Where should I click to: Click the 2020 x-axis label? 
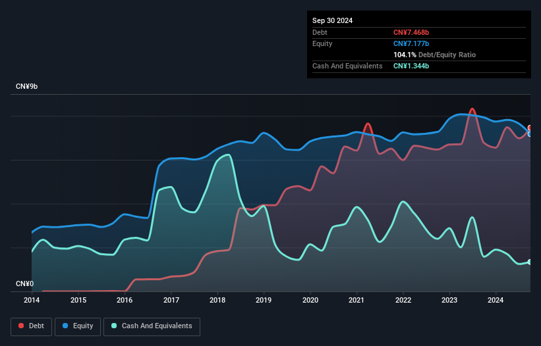point(310,300)
